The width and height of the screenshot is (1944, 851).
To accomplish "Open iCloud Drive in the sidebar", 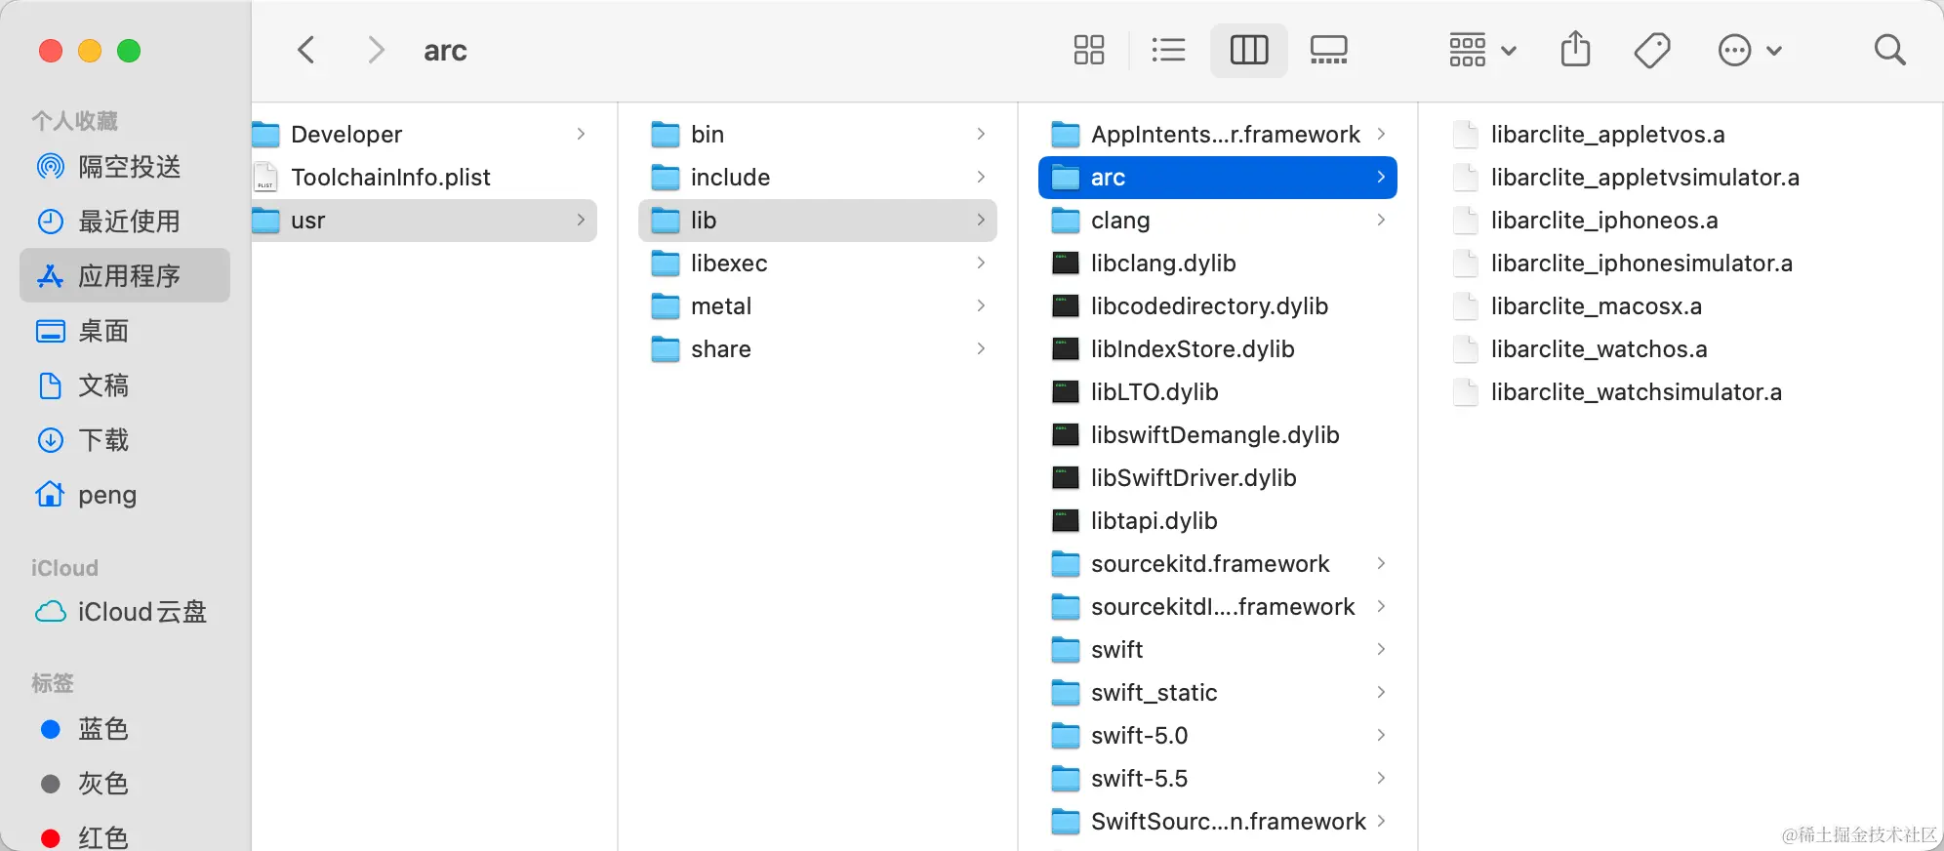I will pyautogui.click(x=142, y=612).
